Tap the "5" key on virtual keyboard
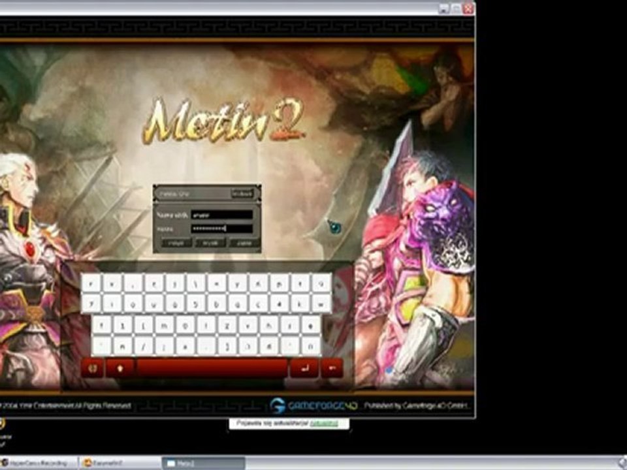This screenshot has height=470, width=627. [195, 305]
